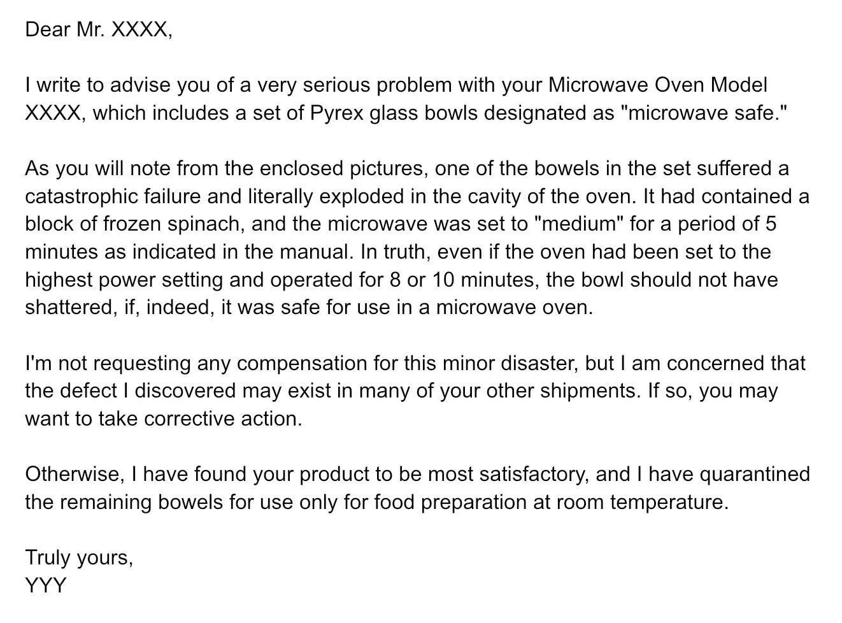Click the word 'compensation'

tap(302, 363)
